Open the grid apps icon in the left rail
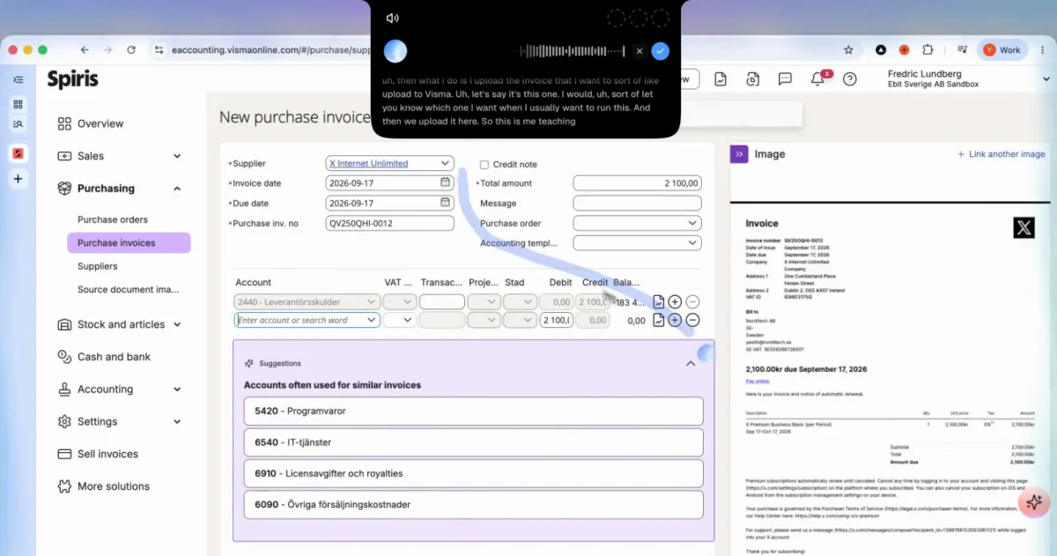 coord(18,104)
